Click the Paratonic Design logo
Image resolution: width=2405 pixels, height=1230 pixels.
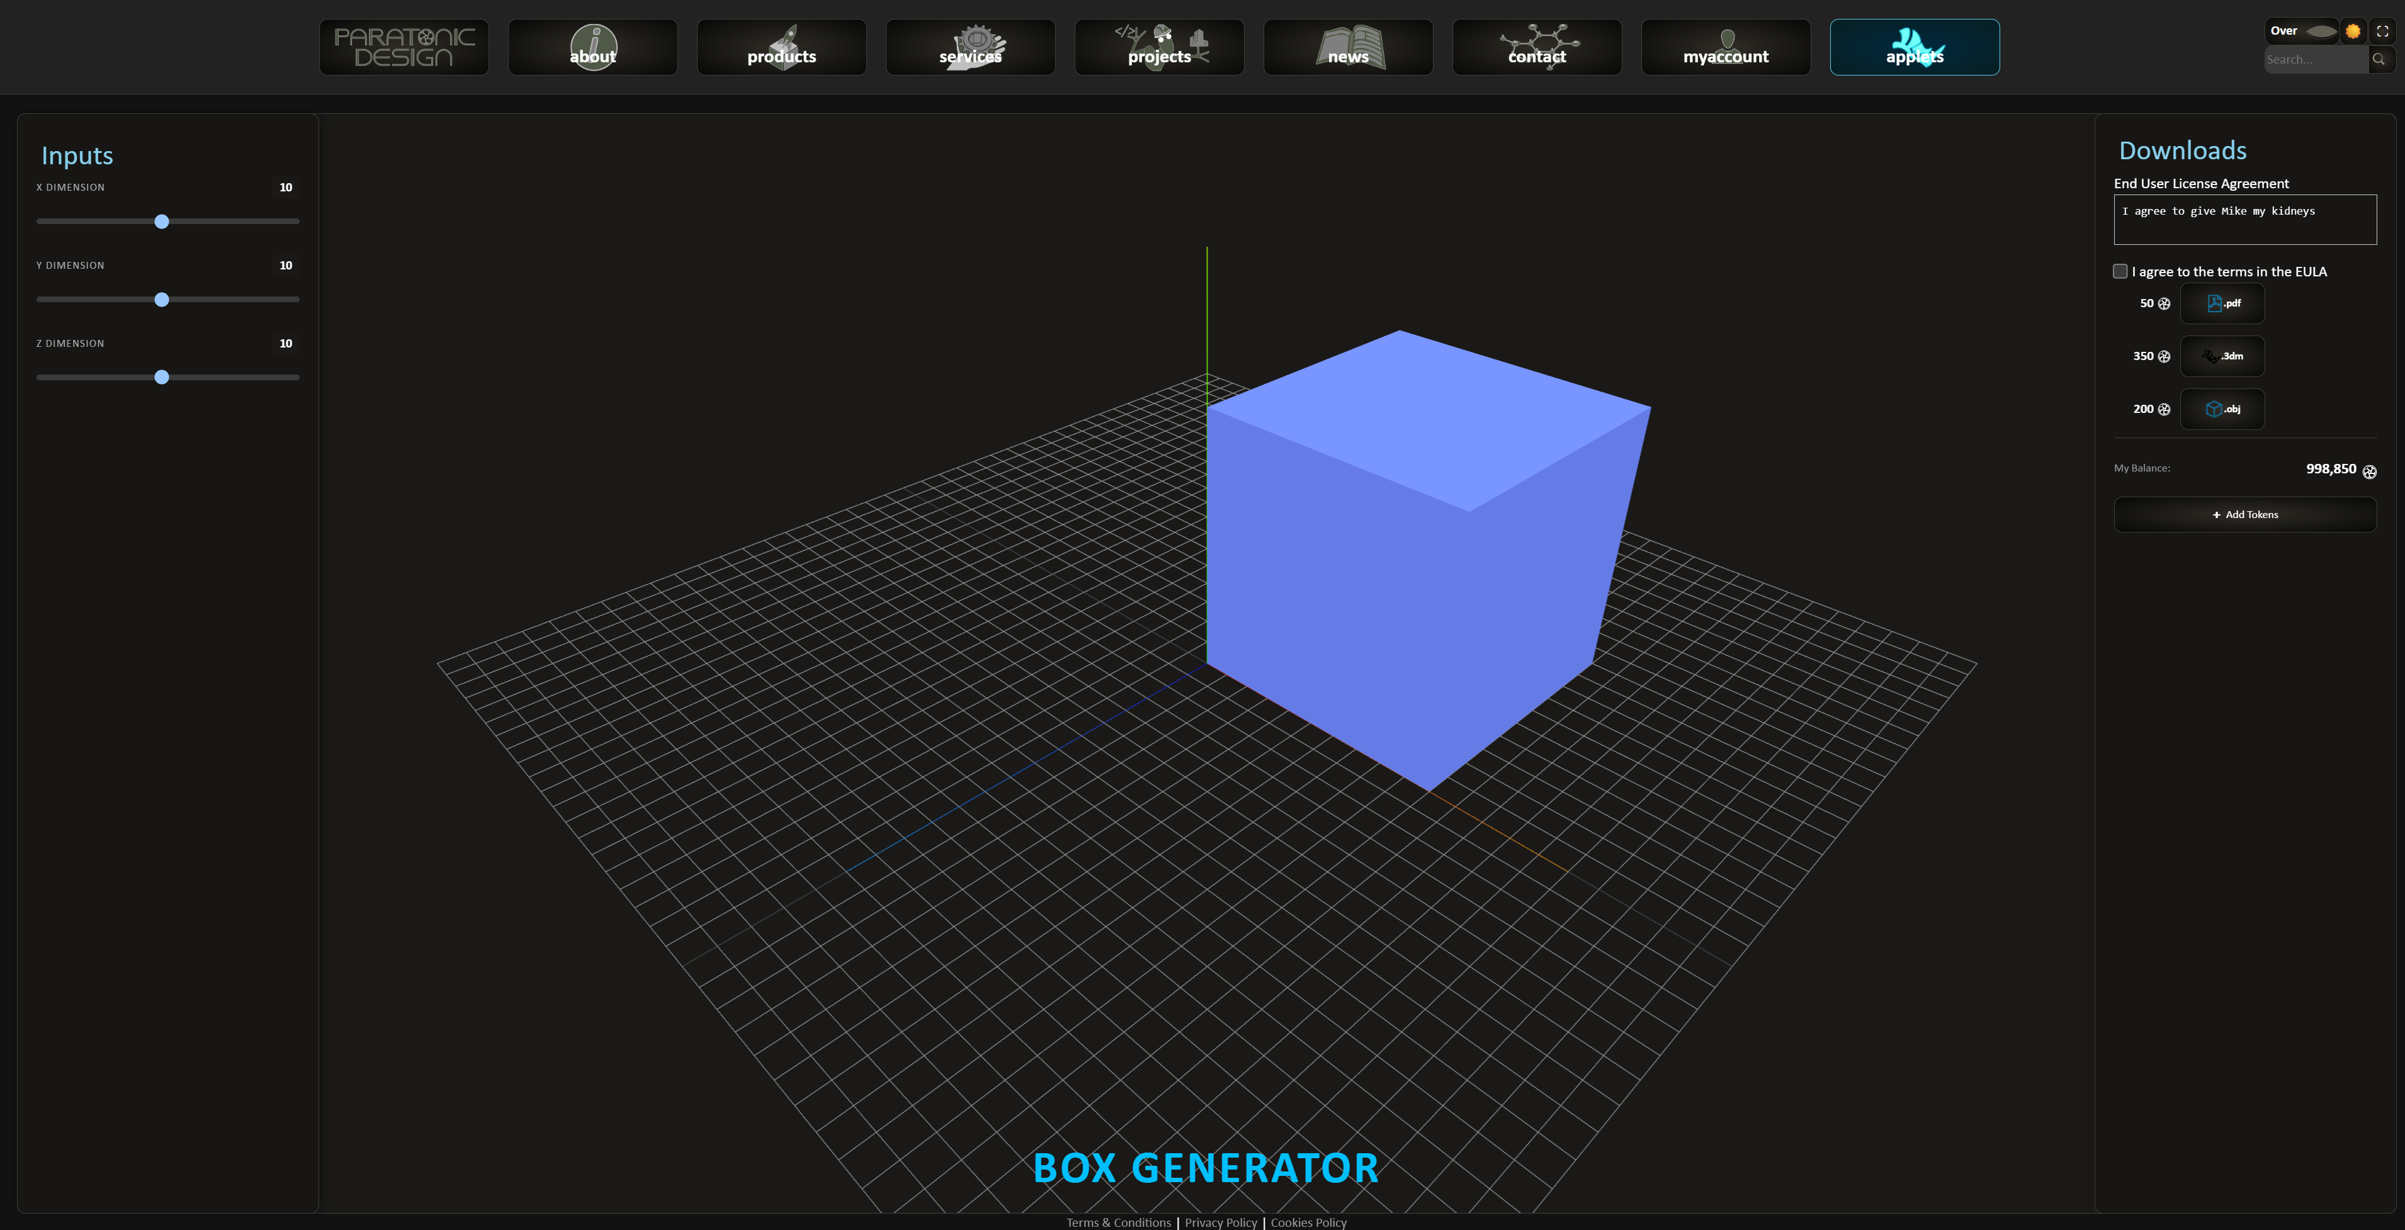point(404,47)
